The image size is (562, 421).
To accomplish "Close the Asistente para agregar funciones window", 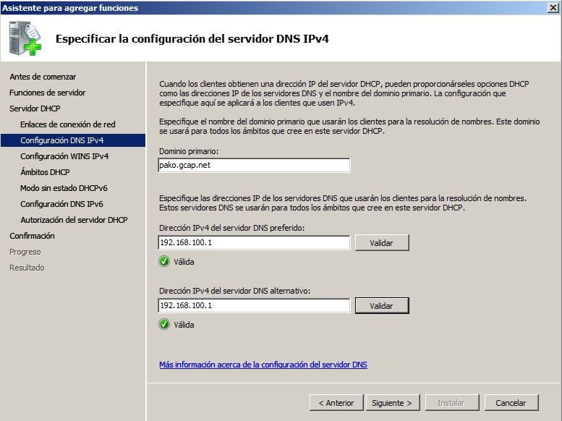I will coord(553,7).
